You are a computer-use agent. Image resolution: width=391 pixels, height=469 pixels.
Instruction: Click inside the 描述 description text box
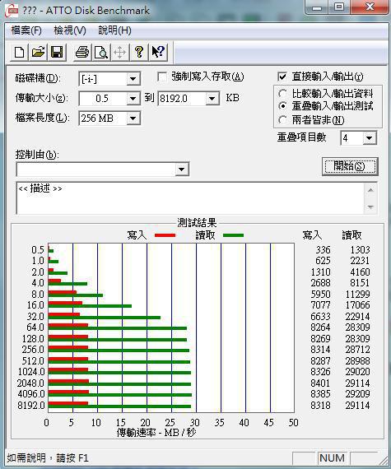[x=190, y=198]
